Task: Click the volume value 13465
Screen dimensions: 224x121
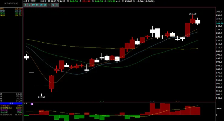Action: 128,1
